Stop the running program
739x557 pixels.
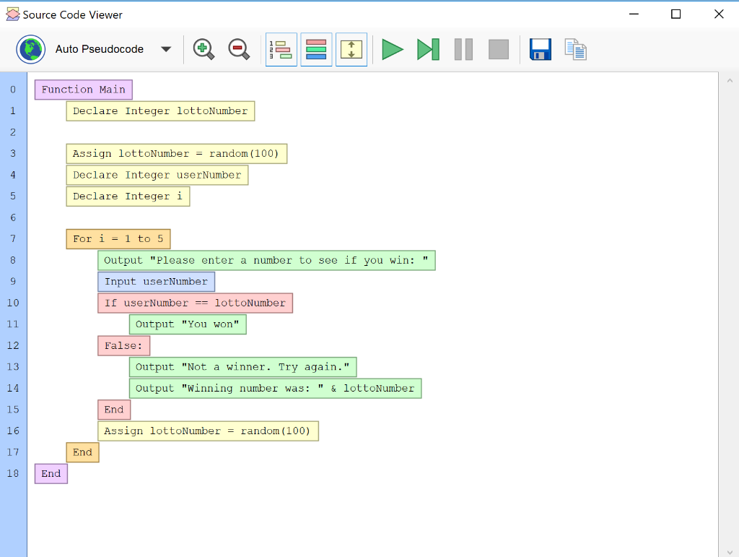pyautogui.click(x=499, y=49)
